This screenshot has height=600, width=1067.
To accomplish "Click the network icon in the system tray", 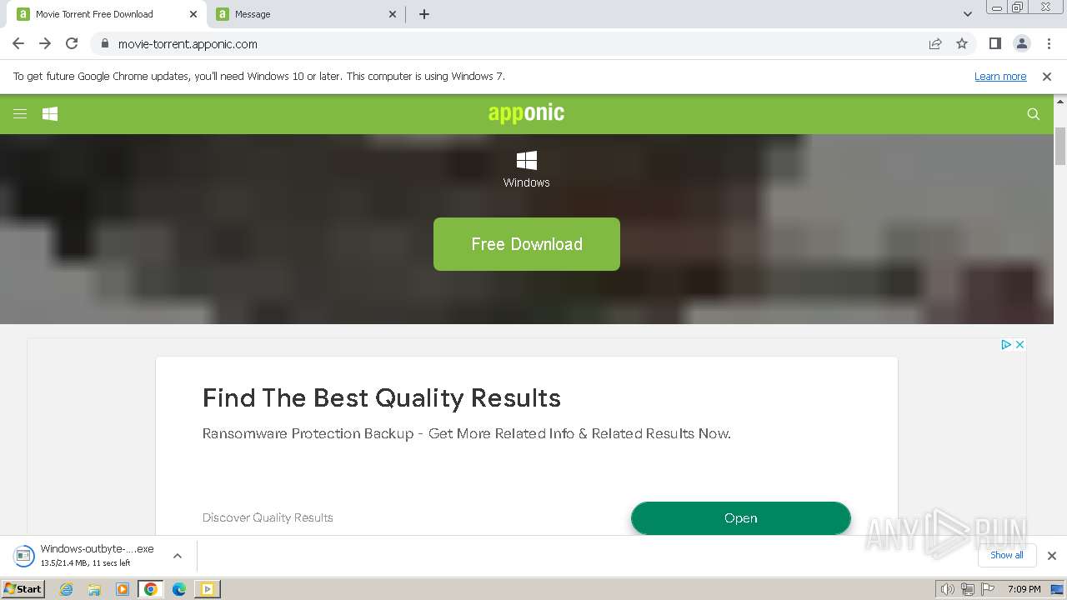I will click(968, 589).
